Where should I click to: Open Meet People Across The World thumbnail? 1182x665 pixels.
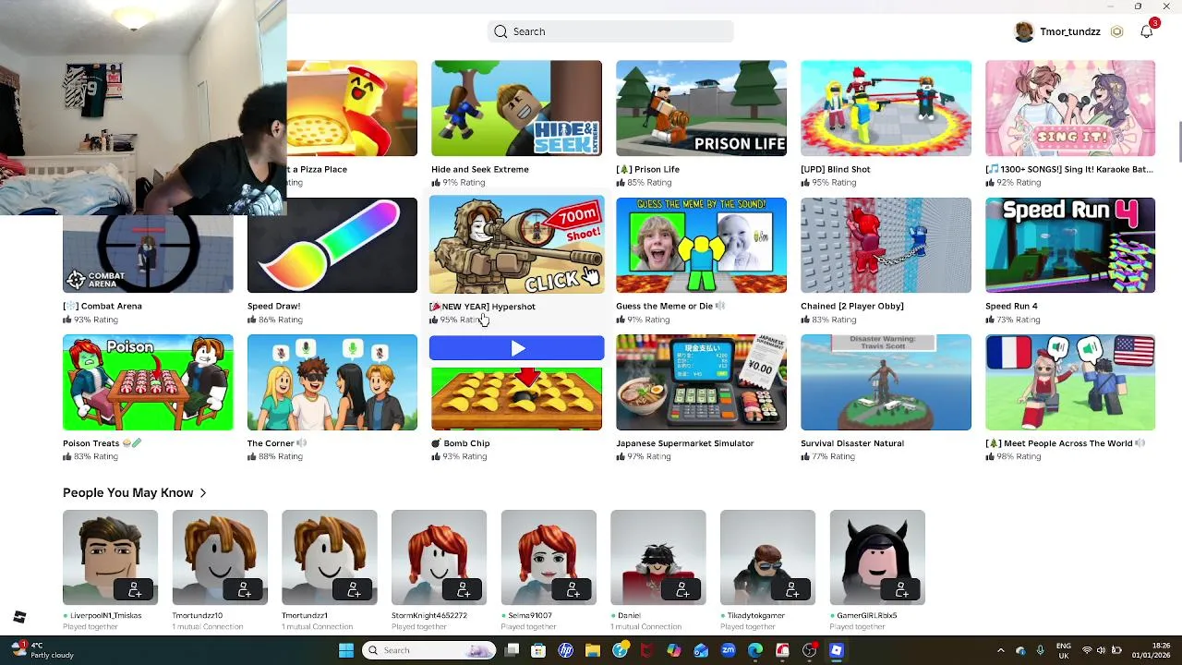(x=1070, y=382)
